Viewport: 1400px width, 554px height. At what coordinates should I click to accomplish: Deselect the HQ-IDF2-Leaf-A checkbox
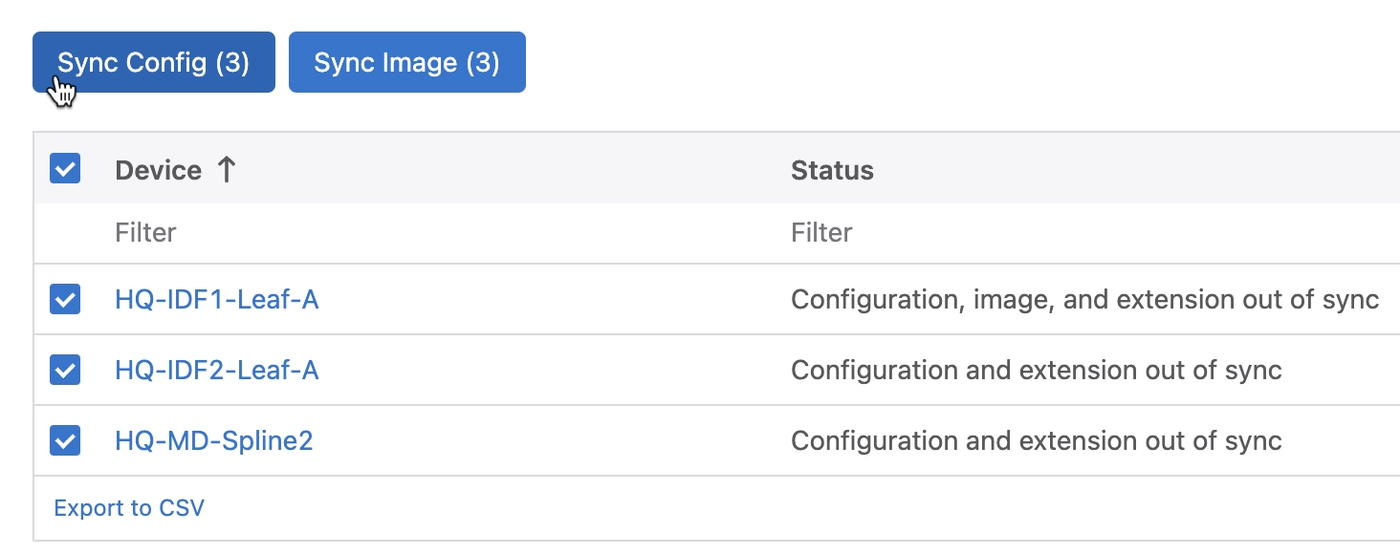(x=65, y=370)
